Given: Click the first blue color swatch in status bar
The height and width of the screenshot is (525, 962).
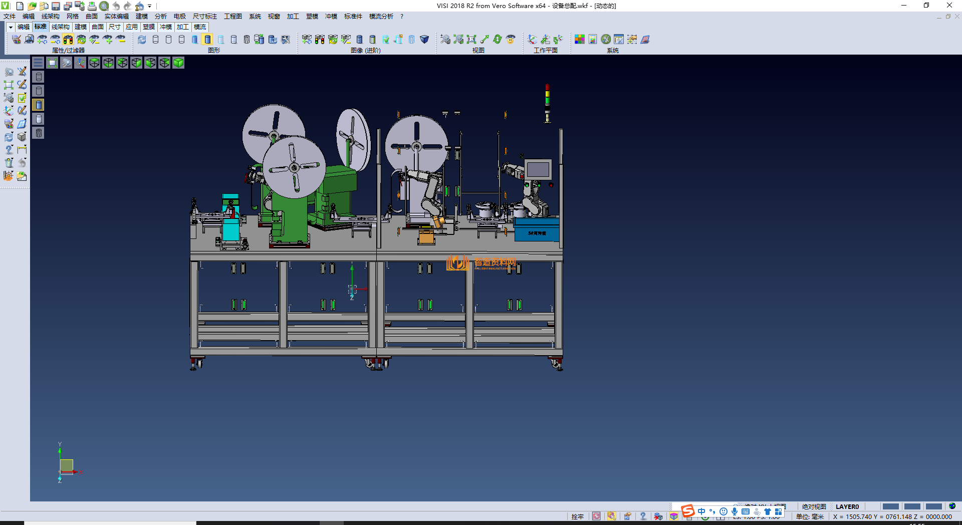Looking at the screenshot, I should [x=890, y=506].
